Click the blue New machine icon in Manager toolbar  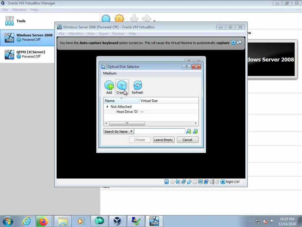click(x=106, y=18)
